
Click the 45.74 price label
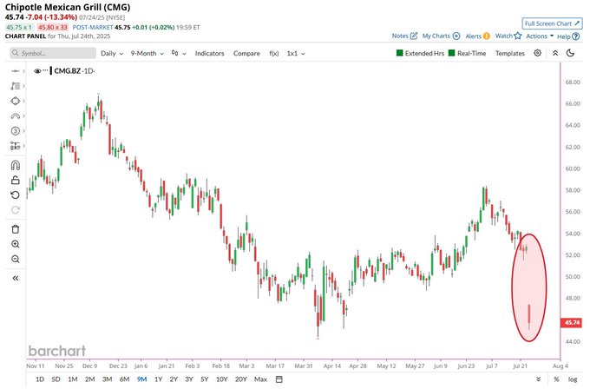573,323
